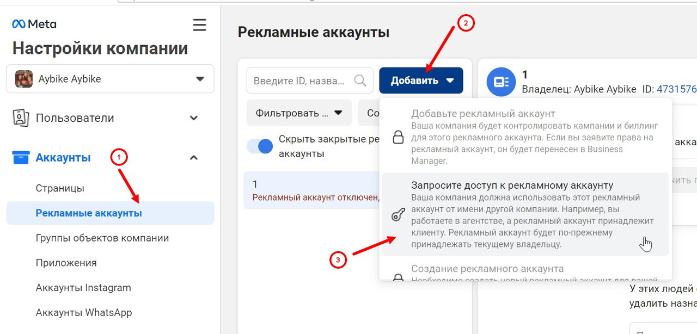The width and height of the screenshot is (697, 334).
Task: Expand the Пользователи section chevron
Action: pos(193,118)
